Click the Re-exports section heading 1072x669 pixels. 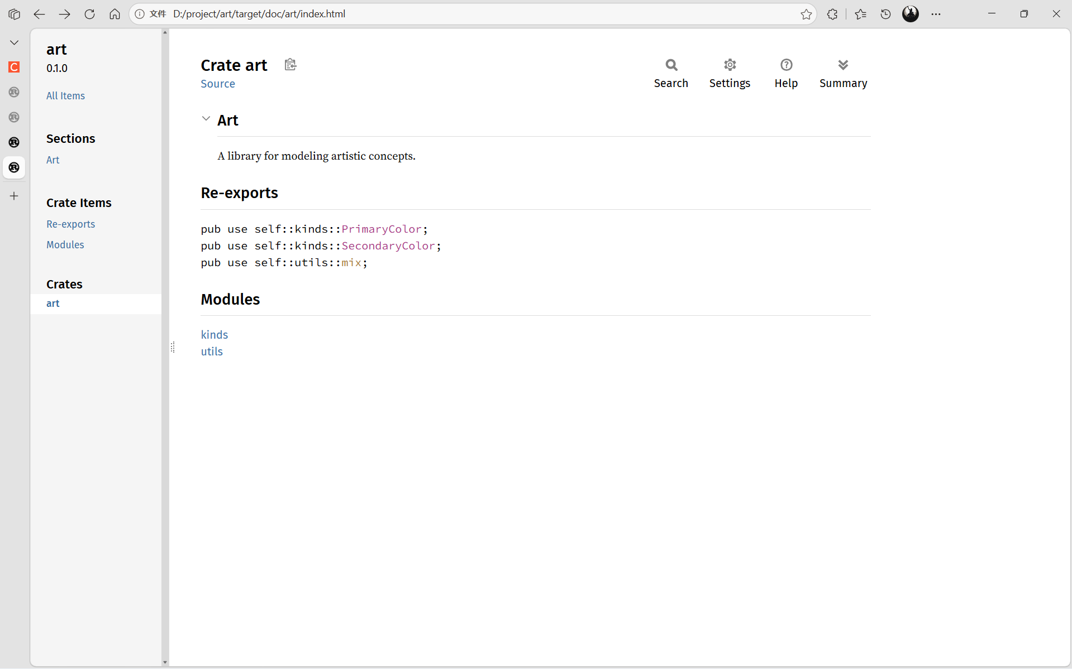point(239,193)
